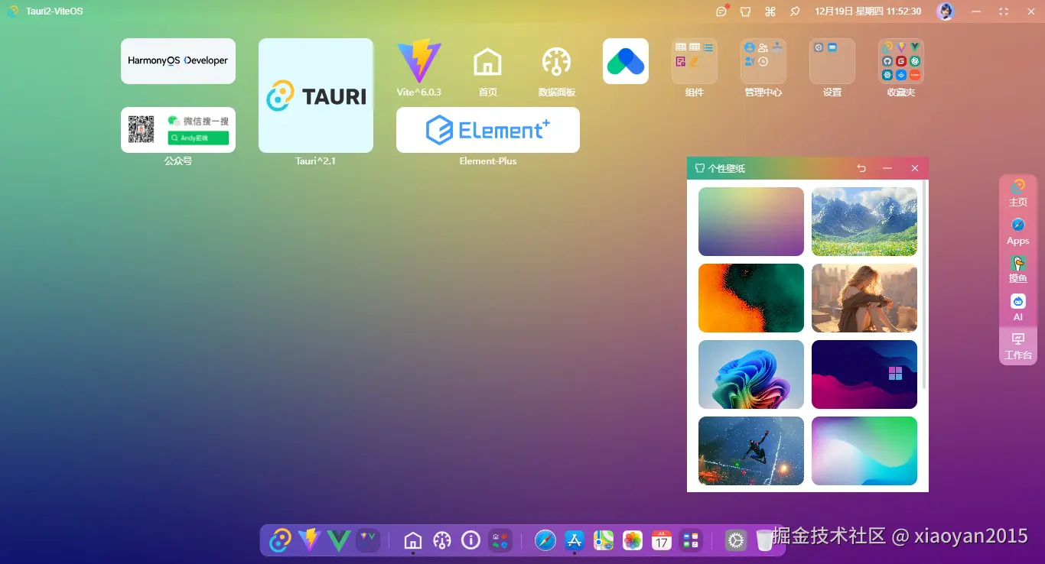Switch to 主页 in right sidebar
Screen dimensions: 1045x564
click(1017, 193)
